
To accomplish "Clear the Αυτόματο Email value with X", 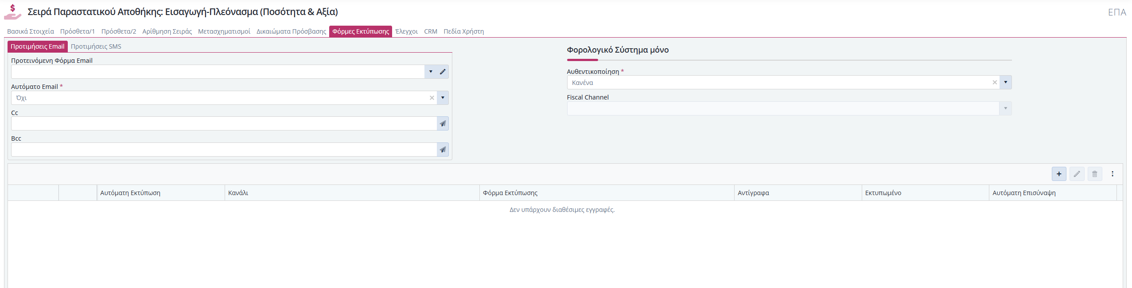I will pos(432,98).
